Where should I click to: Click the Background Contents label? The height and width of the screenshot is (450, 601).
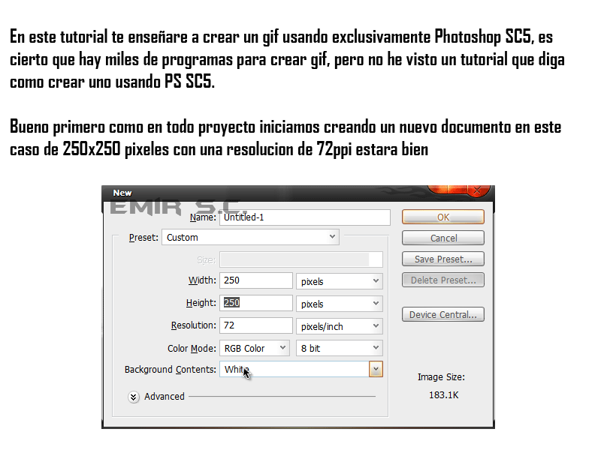[x=171, y=370]
